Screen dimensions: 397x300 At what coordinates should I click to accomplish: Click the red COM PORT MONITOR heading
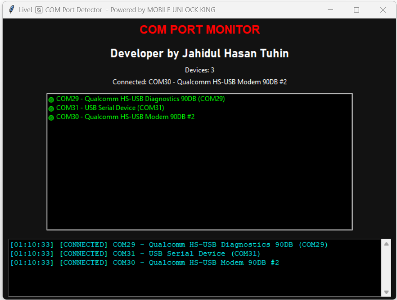pyautogui.click(x=199, y=30)
